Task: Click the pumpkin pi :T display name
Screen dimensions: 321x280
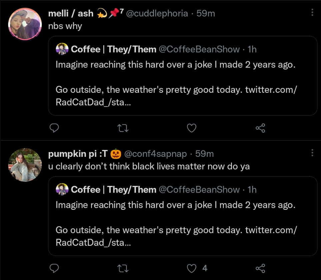Action: [78, 154]
